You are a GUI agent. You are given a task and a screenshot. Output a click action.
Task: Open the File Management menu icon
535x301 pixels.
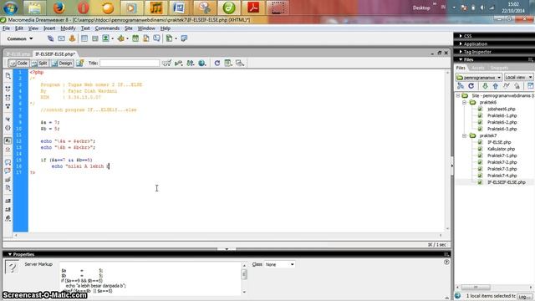[x=191, y=64]
